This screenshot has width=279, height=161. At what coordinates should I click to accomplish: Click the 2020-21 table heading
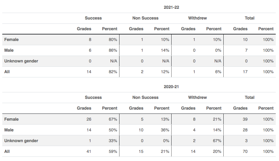[171, 87]
